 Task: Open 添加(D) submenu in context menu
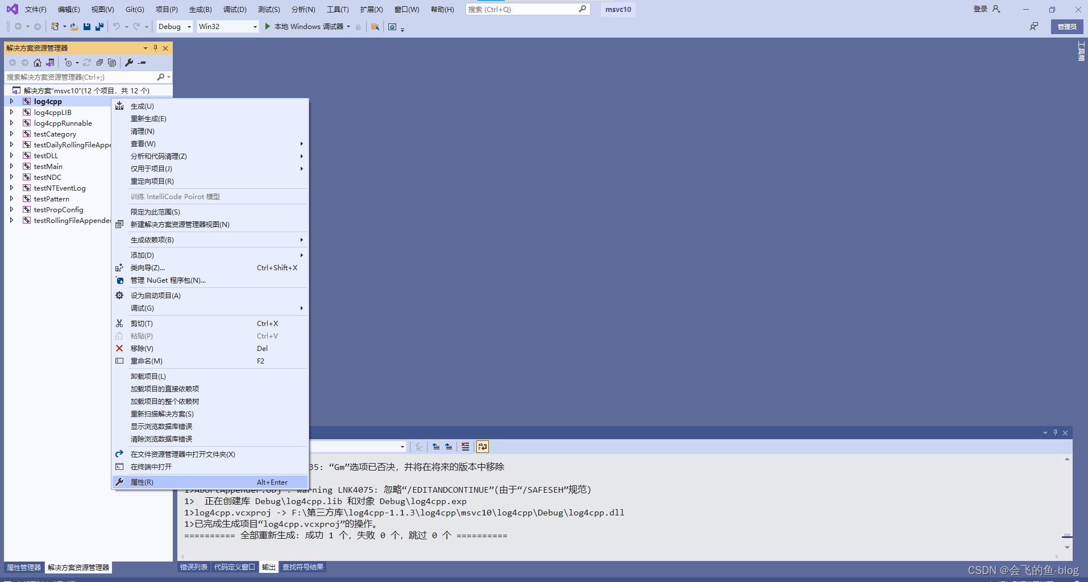coord(210,255)
